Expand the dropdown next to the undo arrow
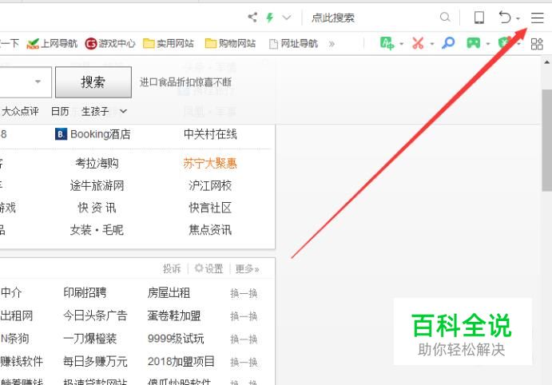The width and height of the screenshot is (552, 385). 518,18
